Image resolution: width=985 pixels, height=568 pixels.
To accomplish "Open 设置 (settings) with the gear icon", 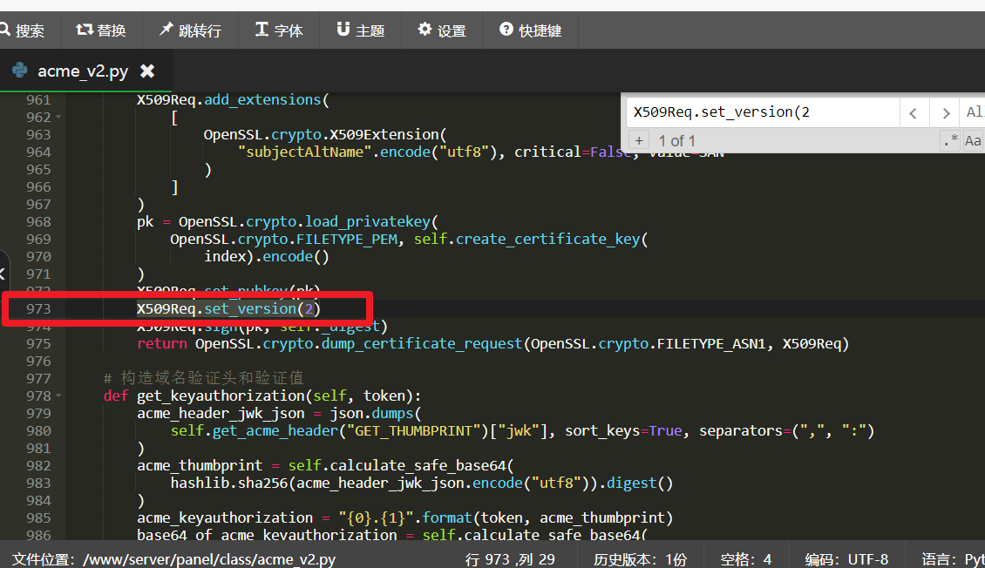I will point(442,30).
